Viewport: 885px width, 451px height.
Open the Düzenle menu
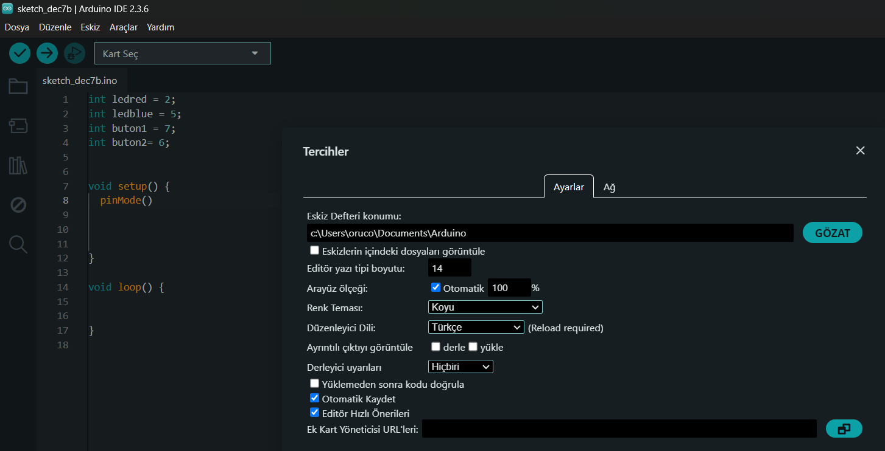pyautogui.click(x=55, y=27)
